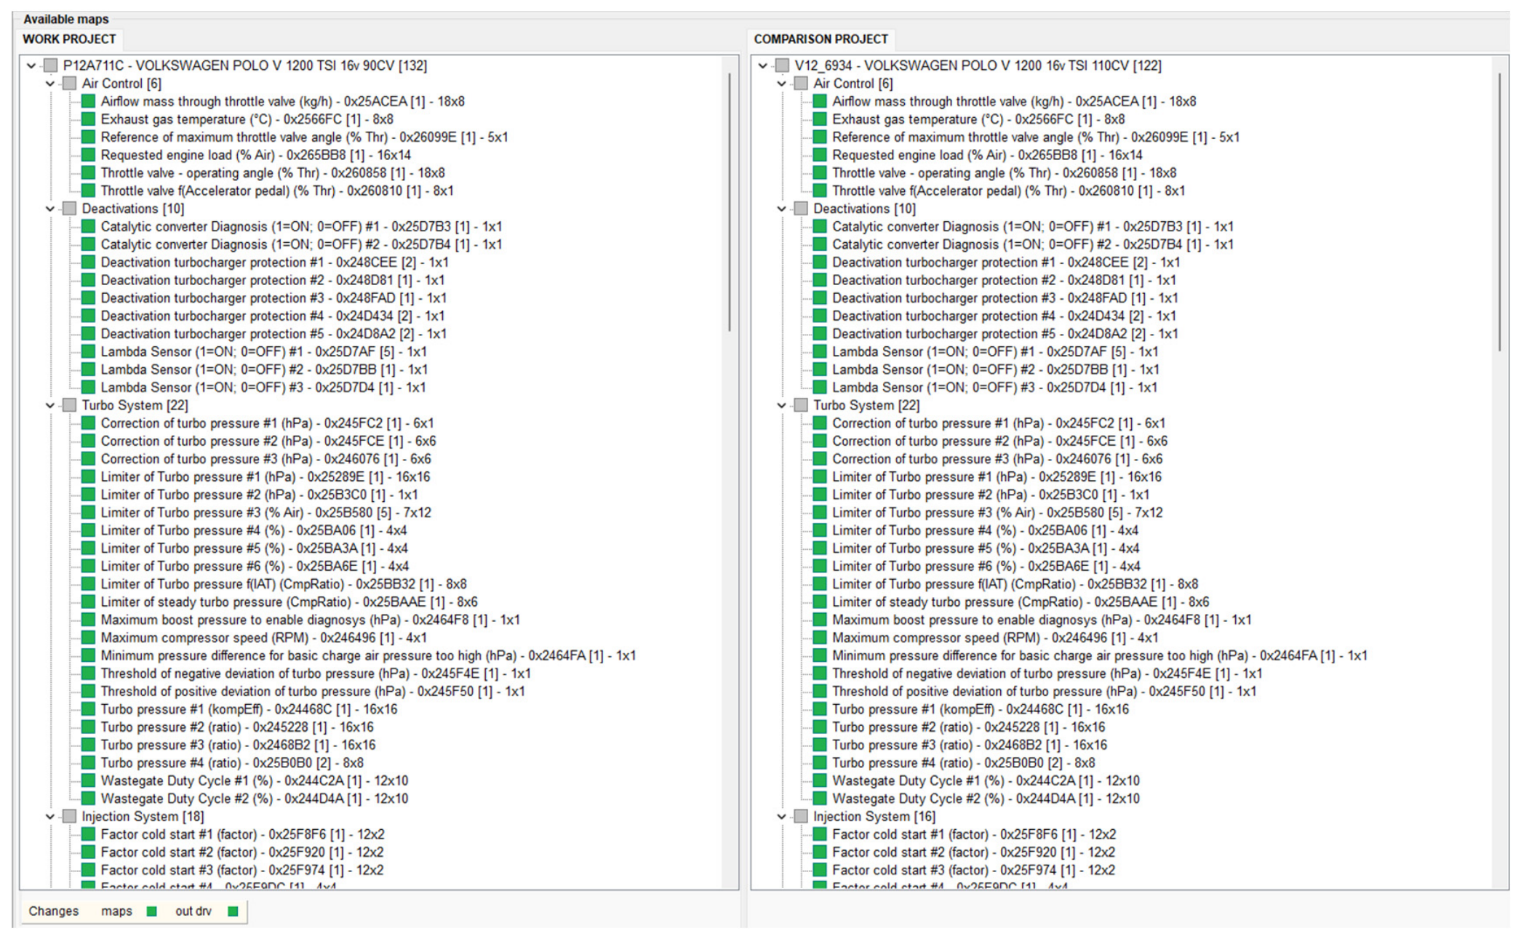Select work Turbo pressure #1 (kompEff) map
This screenshot has height=939, width=1521.
coord(249,709)
